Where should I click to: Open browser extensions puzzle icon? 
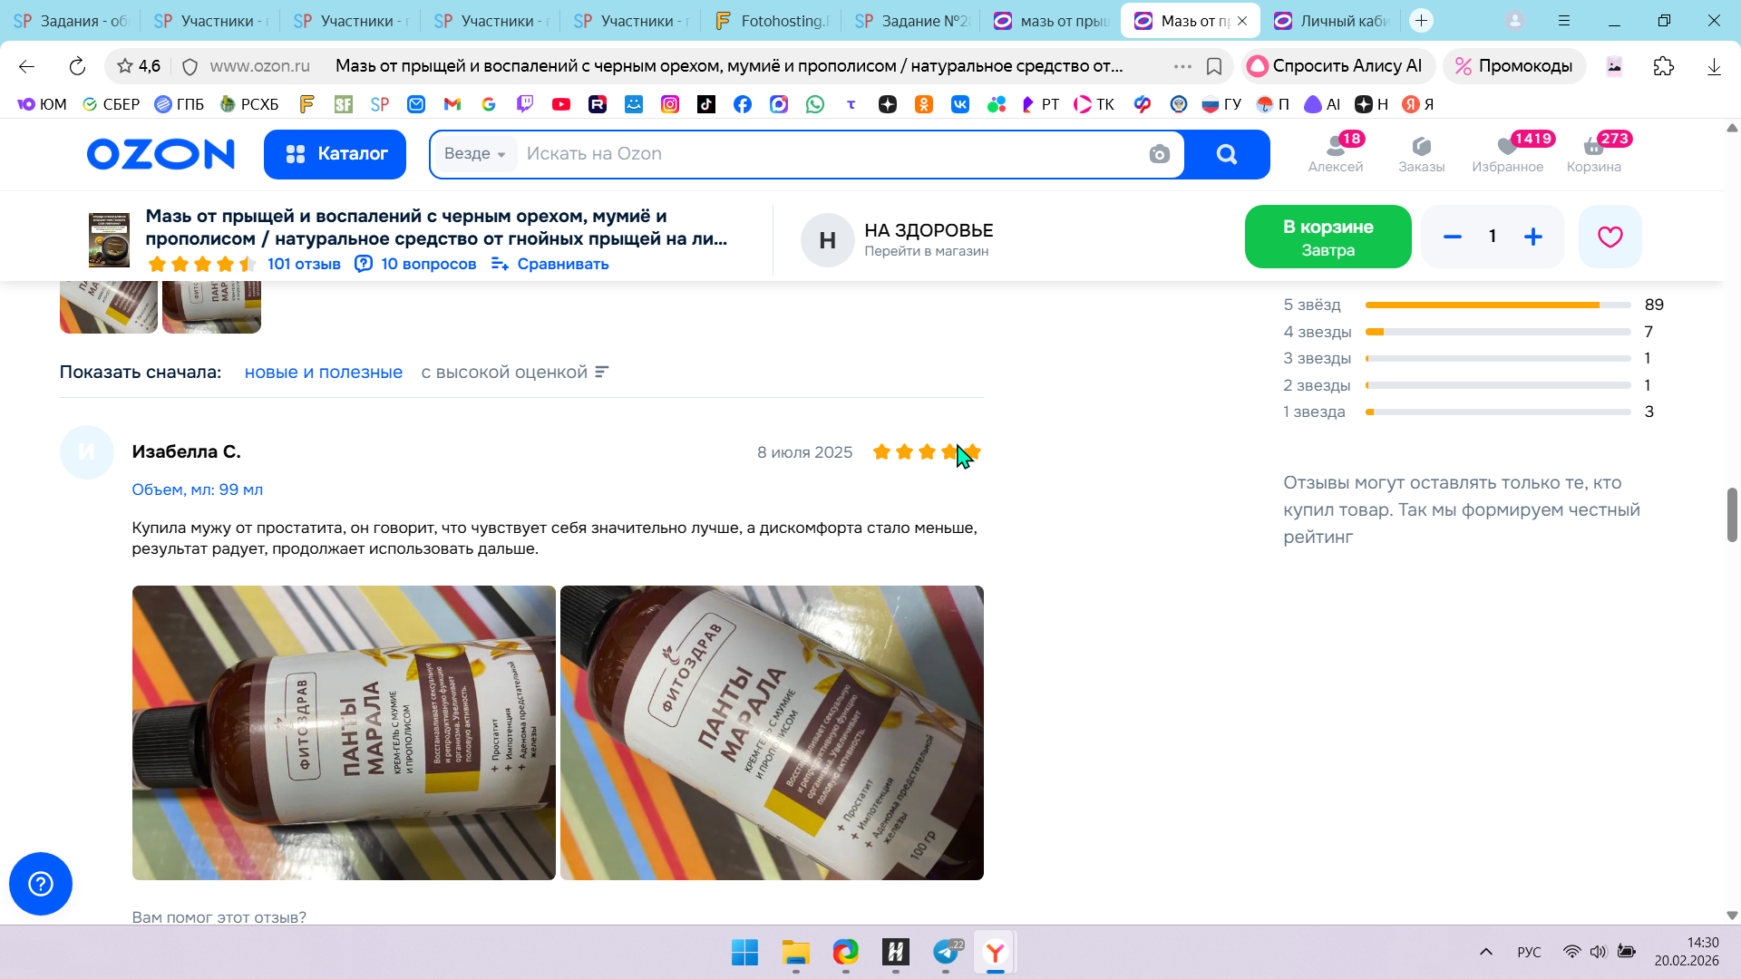pos(1663,66)
